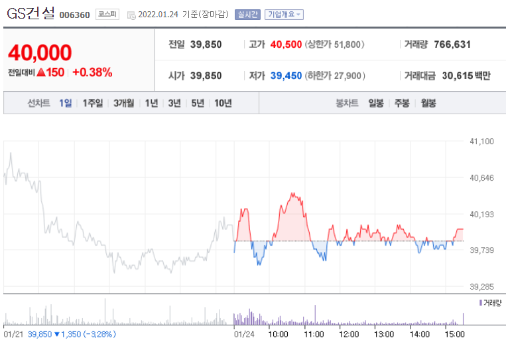Open the 기업개요 dropdown

pyautogui.click(x=284, y=15)
